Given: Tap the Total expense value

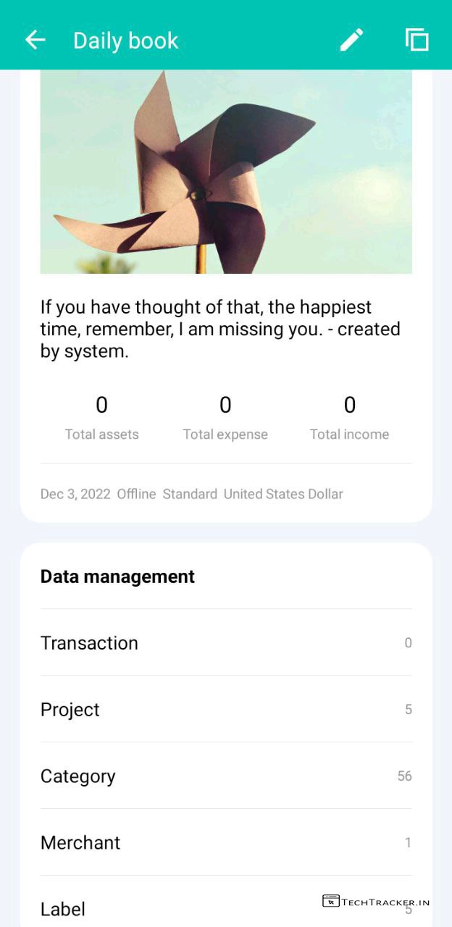Looking at the screenshot, I should click(225, 406).
